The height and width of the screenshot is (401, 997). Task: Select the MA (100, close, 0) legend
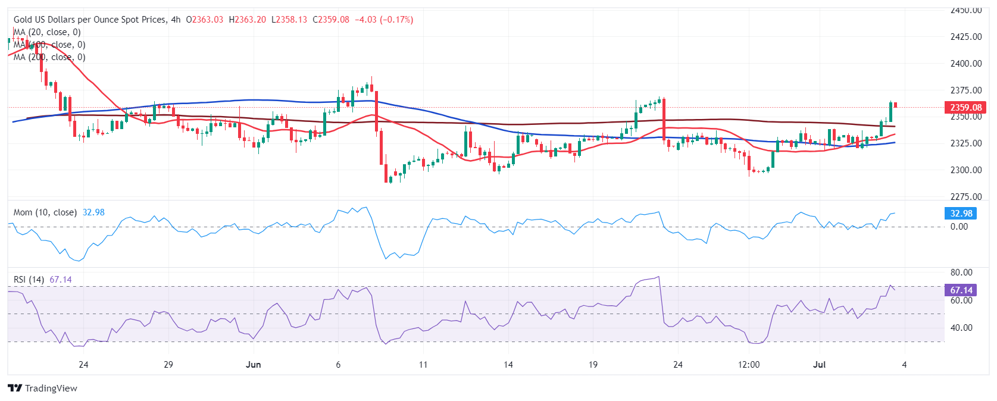click(x=50, y=45)
